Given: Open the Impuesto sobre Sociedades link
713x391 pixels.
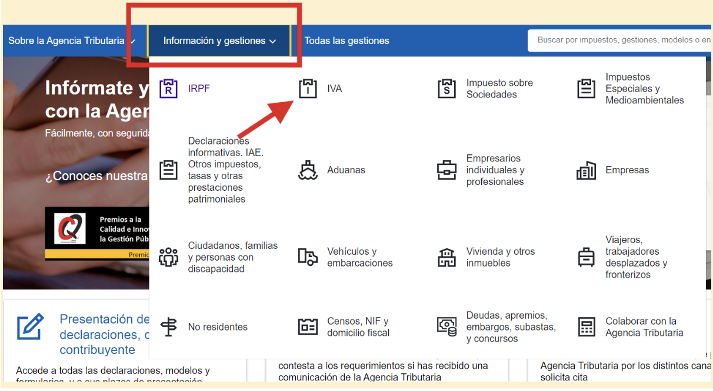Looking at the screenshot, I should (x=499, y=89).
